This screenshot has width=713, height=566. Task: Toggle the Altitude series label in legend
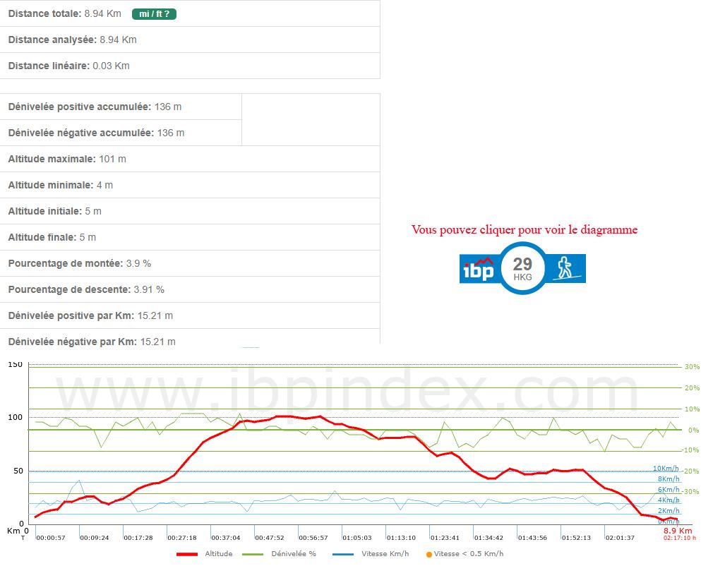coord(218,554)
